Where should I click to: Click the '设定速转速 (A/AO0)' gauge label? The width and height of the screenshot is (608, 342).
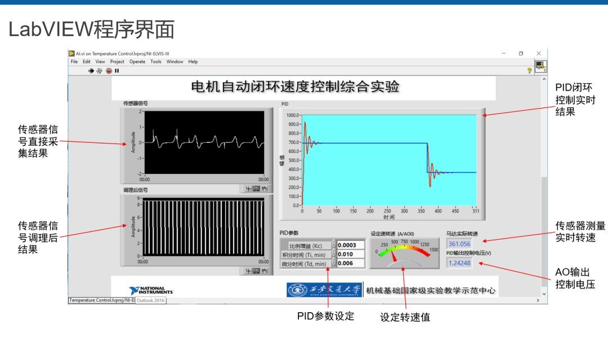(392, 233)
